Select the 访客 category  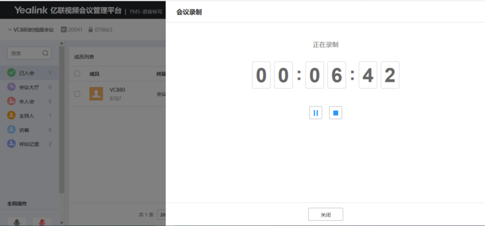tap(29, 130)
